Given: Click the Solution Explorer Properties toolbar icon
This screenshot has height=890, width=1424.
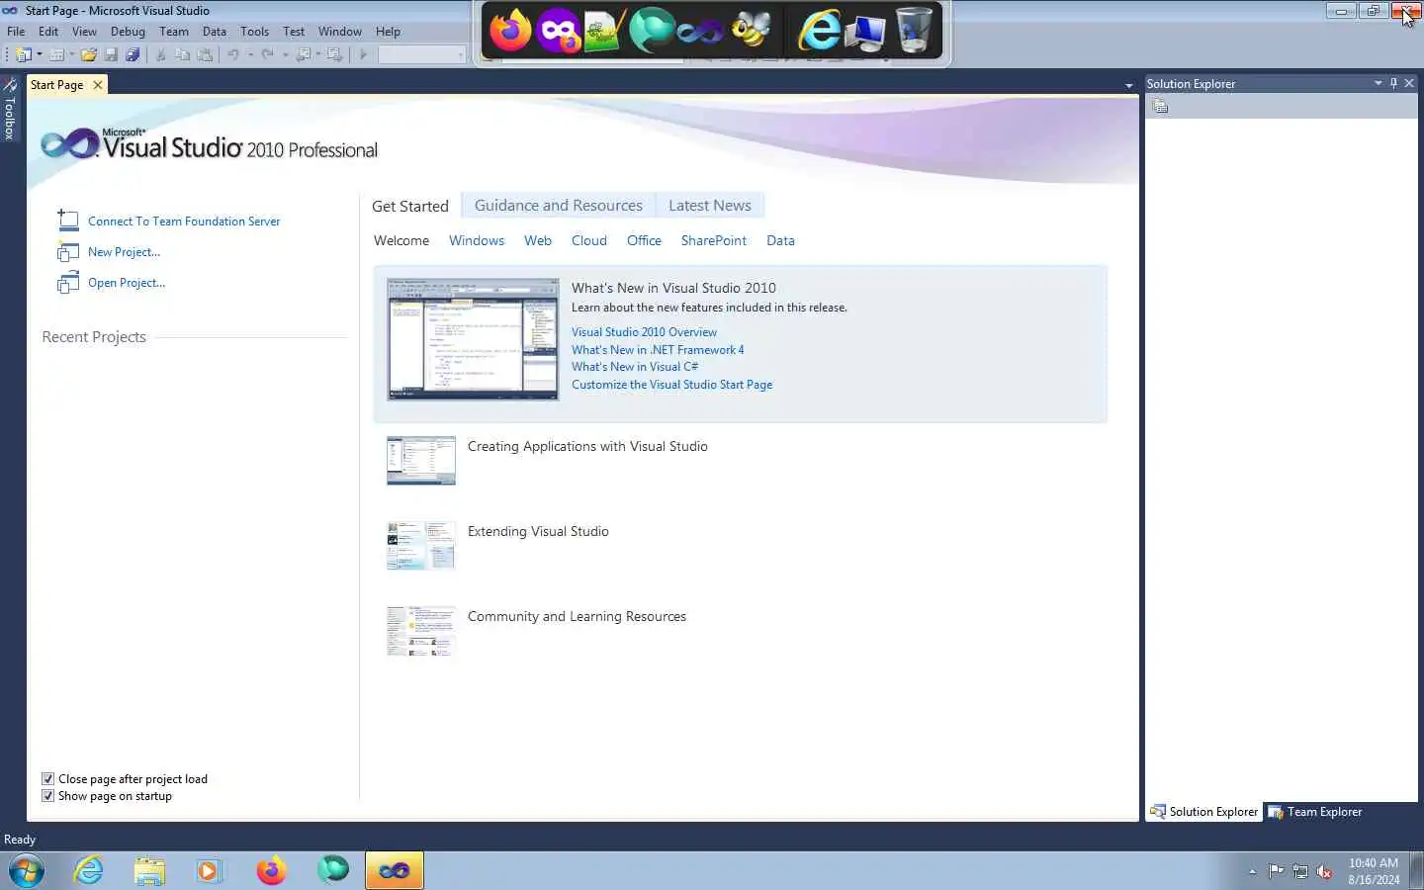Looking at the screenshot, I should pyautogui.click(x=1161, y=106).
